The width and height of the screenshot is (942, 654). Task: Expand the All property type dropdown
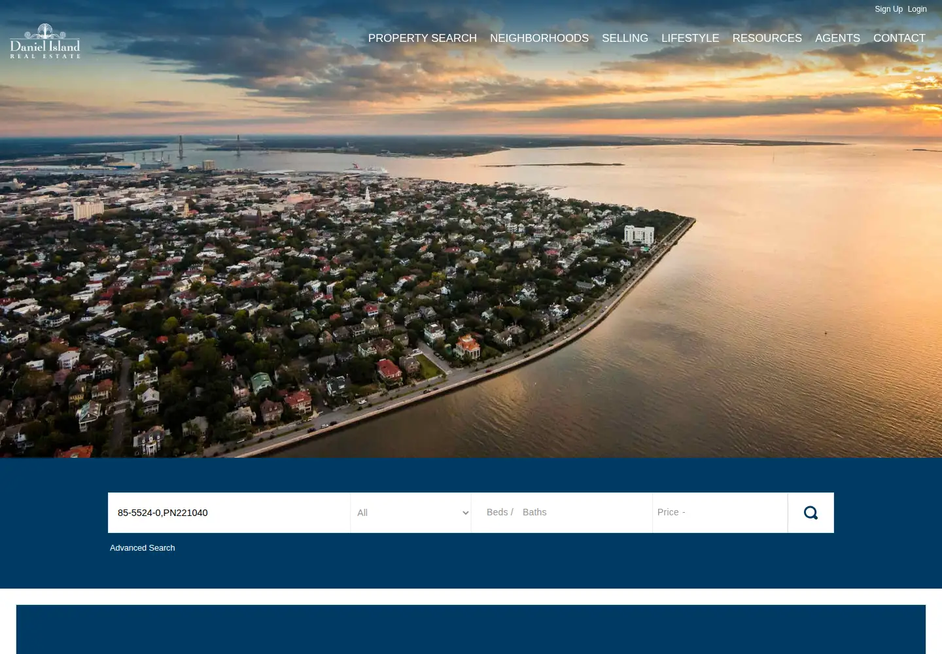411,513
